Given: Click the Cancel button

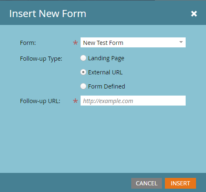Looking at the screenshot, I should (147, 183).
